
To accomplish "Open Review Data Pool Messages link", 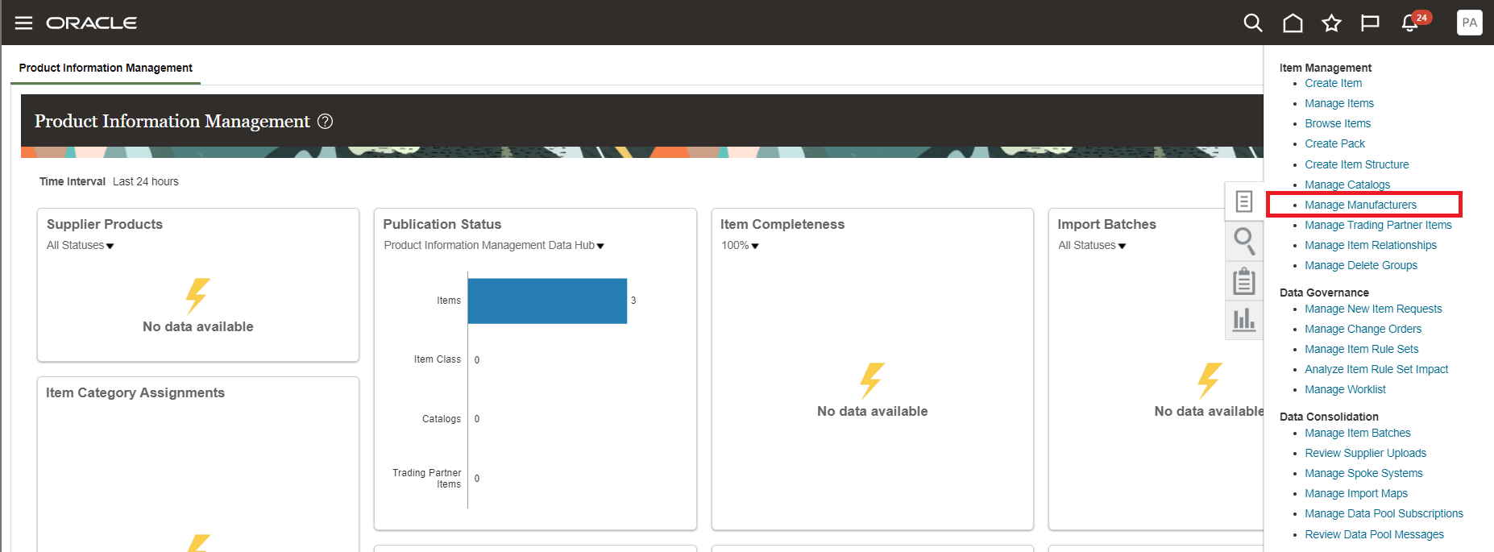I will pyautogui.click(x=1375, y=534).
